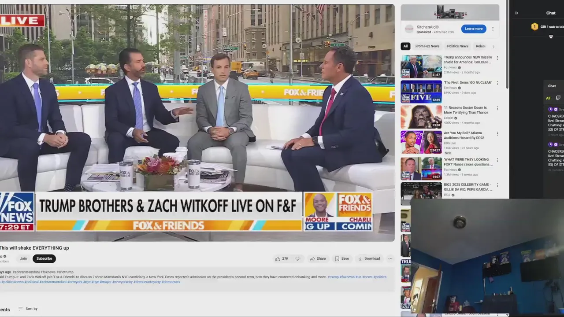This screenshot has width=564, height=317.
Task: Click Gift 1 sub banner text
Action: [552, 27]
